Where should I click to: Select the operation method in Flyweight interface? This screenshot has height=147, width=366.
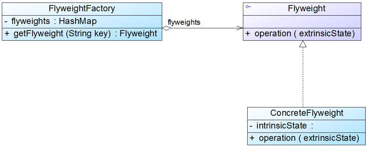[x=305, y=34]
